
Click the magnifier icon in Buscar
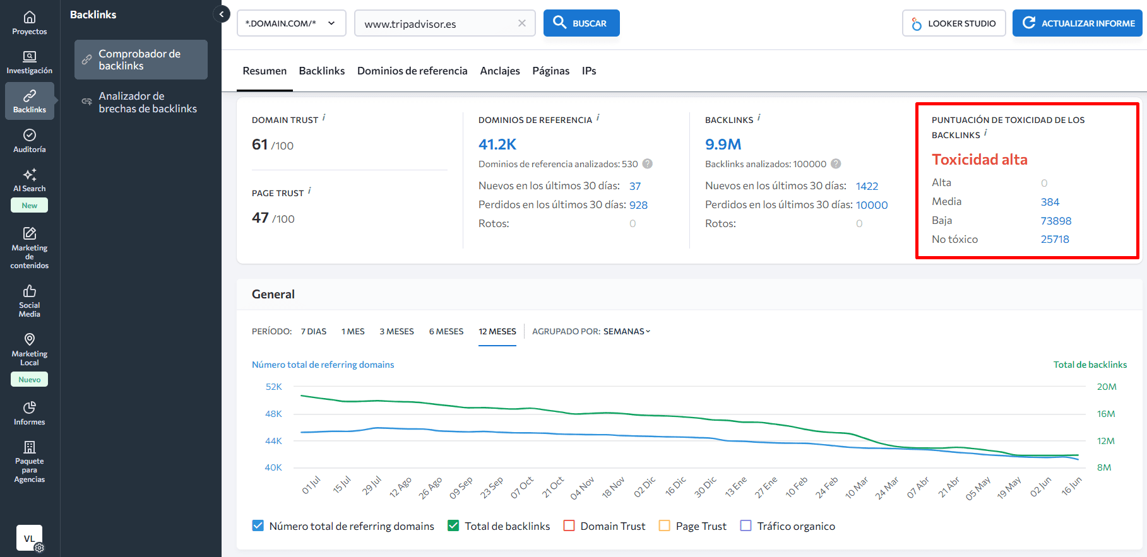pyautogui.click(x=559, y=23)
